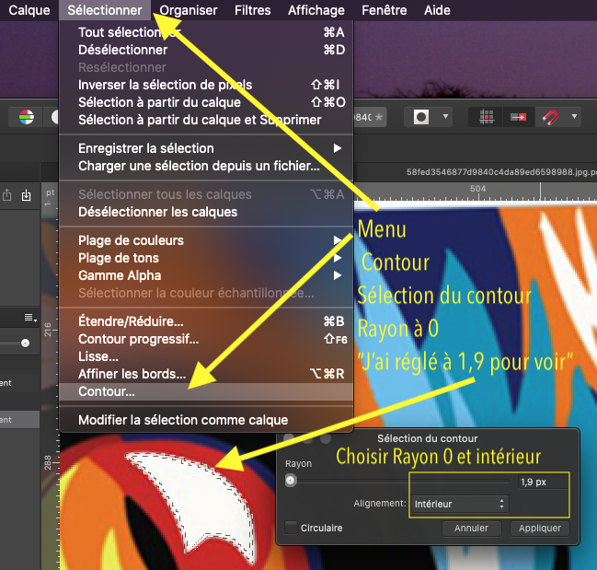This screenshot has width=597, height=570.
Task: Expand Plage de tons submenu
Action: click(206, 258)
